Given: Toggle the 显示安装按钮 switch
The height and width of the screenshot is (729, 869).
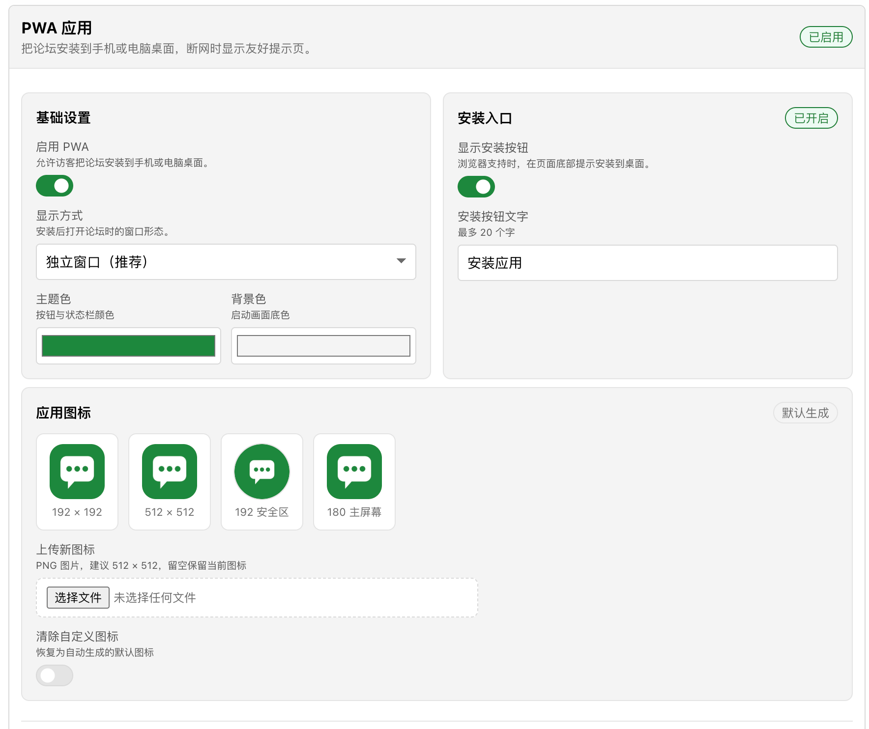Looking at the screenshot, I should click(x=476, y=187).
